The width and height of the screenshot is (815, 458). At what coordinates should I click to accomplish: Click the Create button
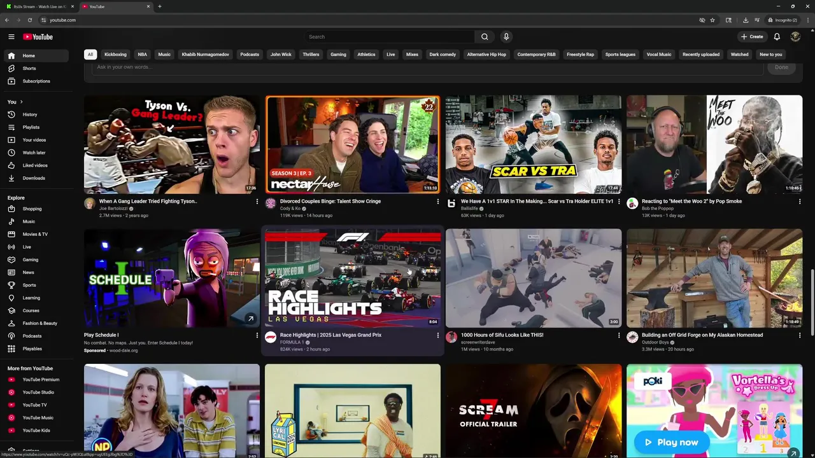752,36
